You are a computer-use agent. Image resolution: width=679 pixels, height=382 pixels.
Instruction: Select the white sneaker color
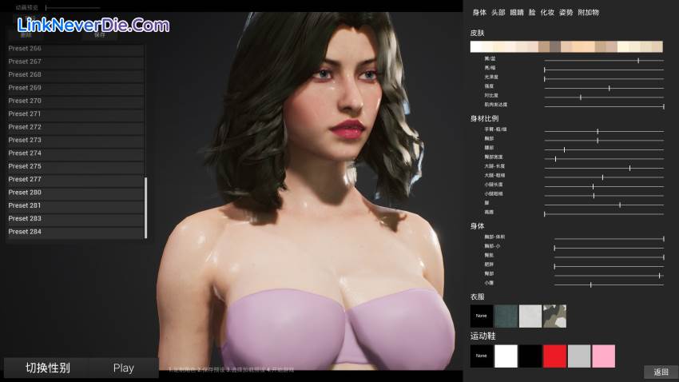click(x=506, y=356)
